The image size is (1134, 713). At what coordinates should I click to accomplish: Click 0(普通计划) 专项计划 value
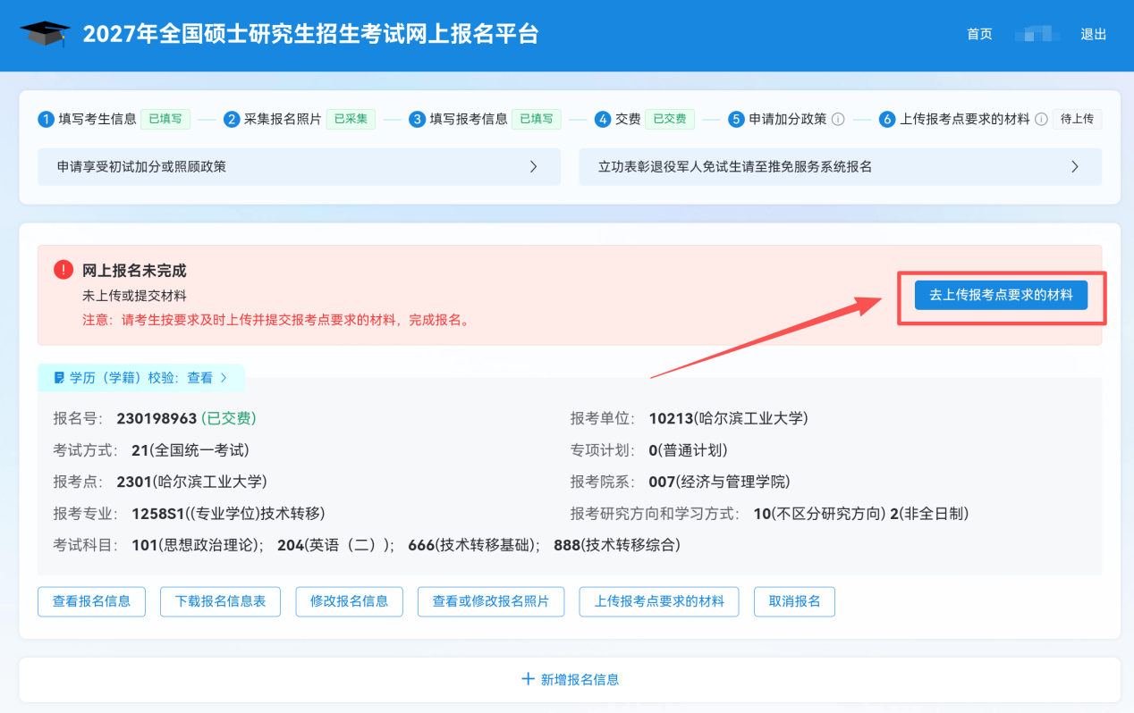688,450
